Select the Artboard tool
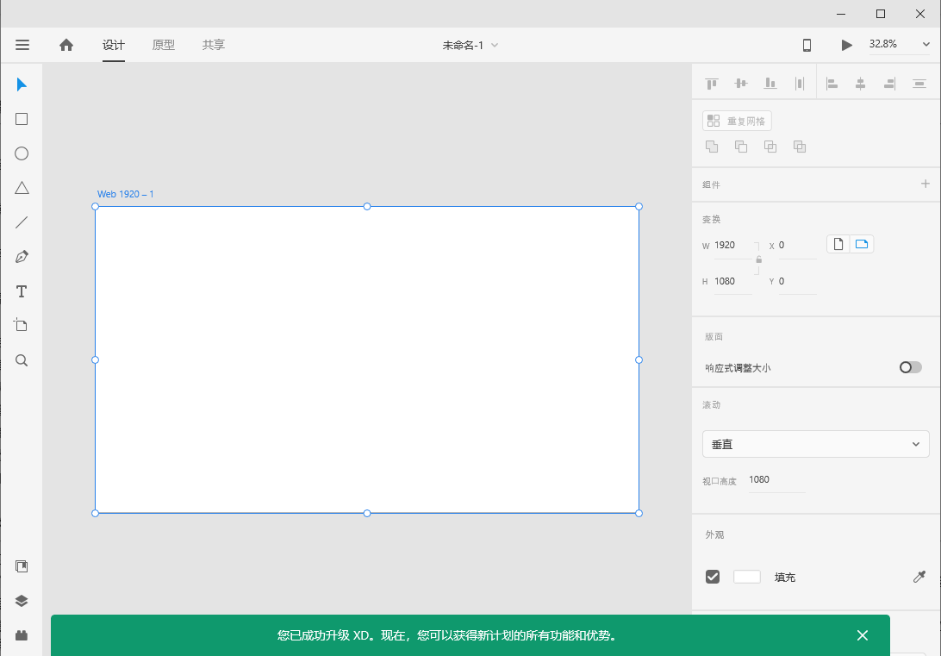 22,325
